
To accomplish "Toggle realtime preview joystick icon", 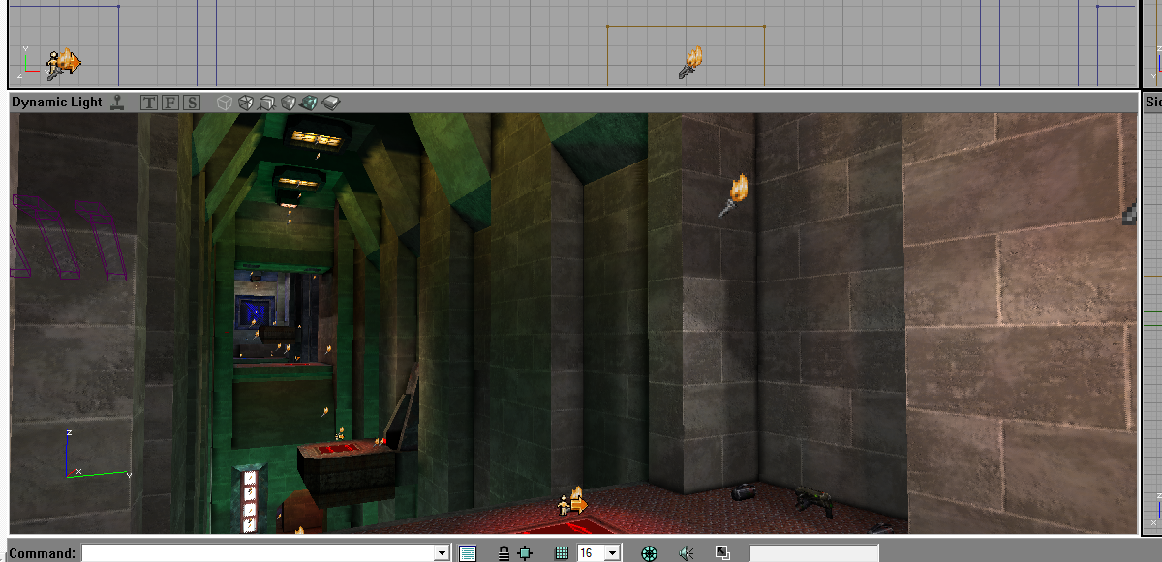I will click(x=118, y=102).
